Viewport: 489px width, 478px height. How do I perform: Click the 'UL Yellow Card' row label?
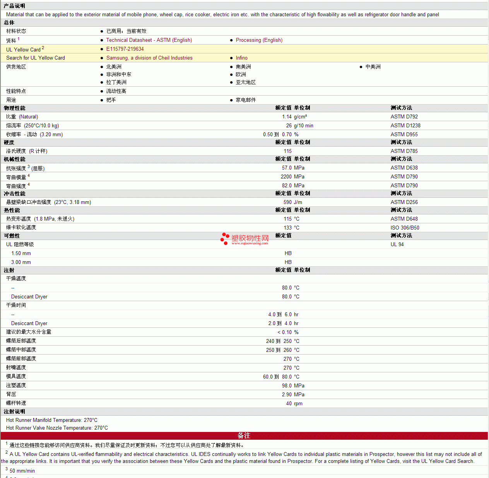[x=23, y=50]
